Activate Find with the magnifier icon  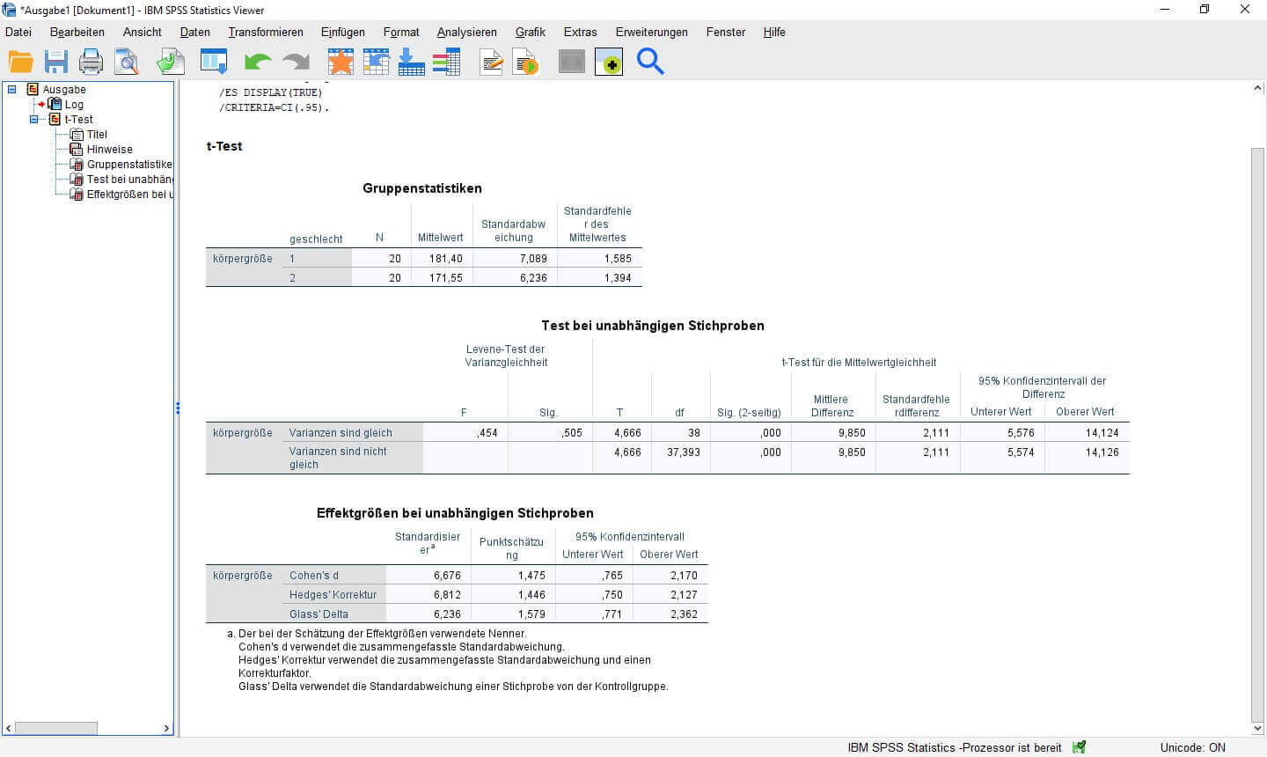coord(649,61)
